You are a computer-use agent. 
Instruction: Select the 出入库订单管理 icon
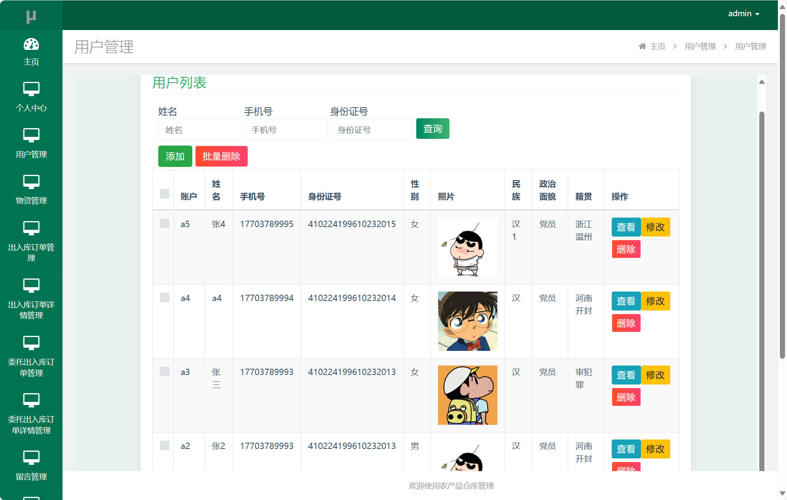[31, 228]
